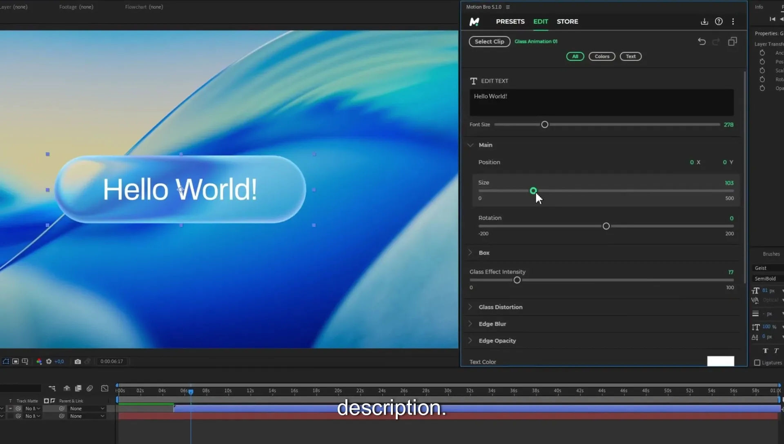
Task: Open the Motion Bro download icon
Action: click(x=704, y=22)
